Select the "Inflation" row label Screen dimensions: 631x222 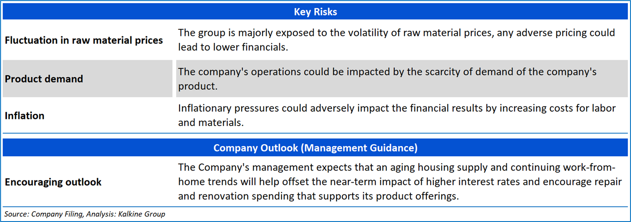point(25,116)
